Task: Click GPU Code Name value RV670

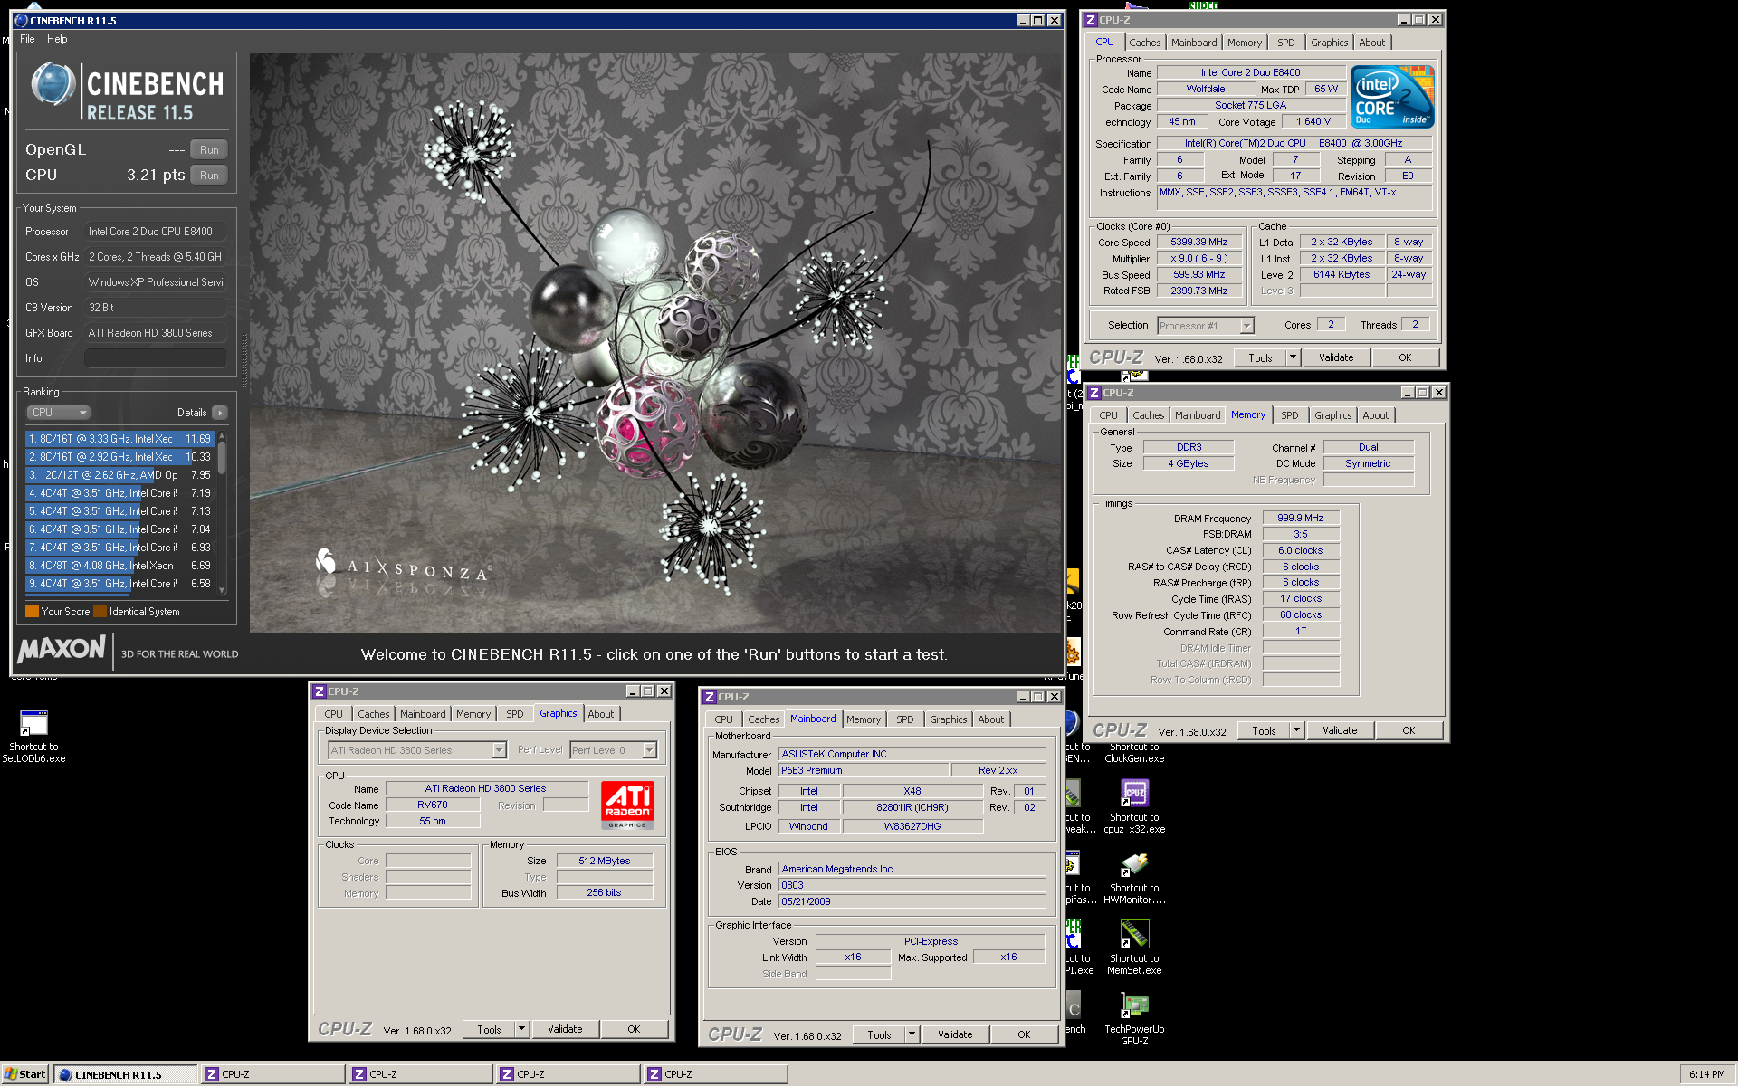Action: [432, 805]
